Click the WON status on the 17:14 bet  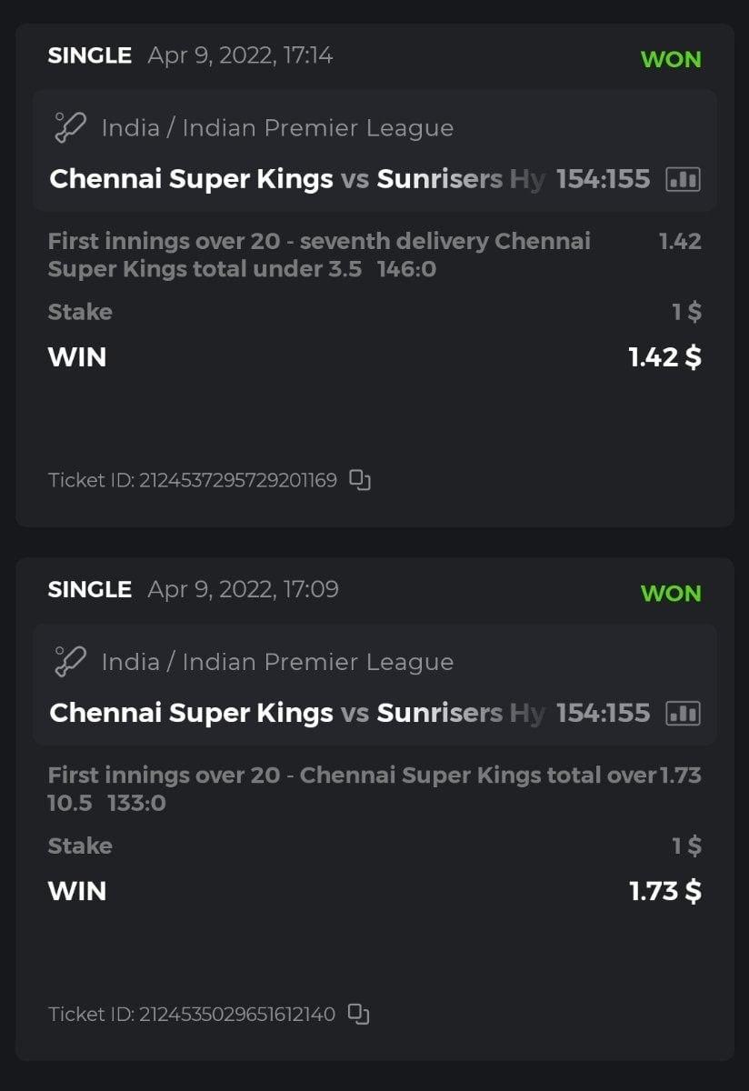(671, 60)
